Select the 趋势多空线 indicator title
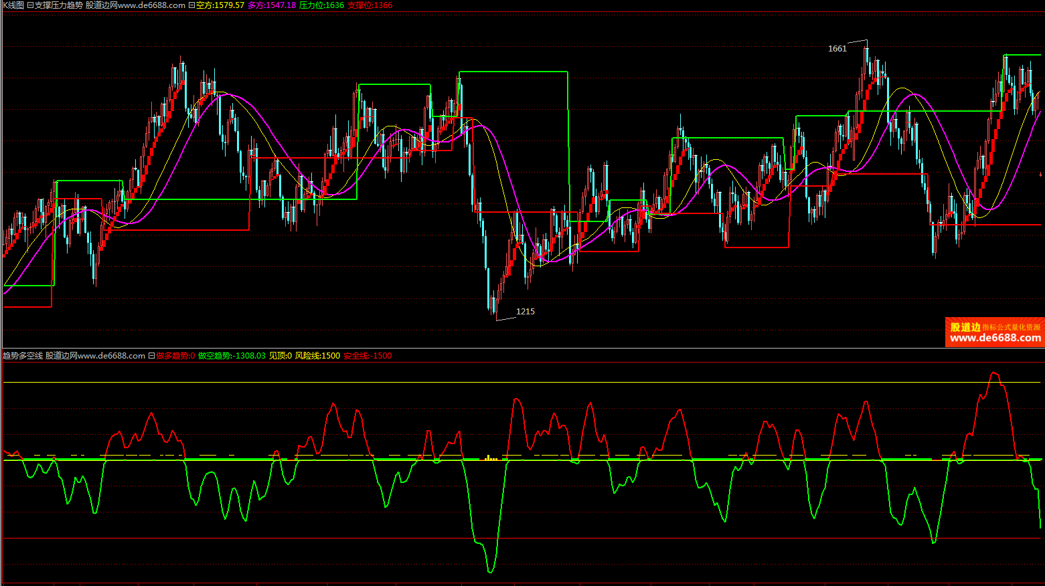Screen dimensions: 1045x586 (23, 356)
